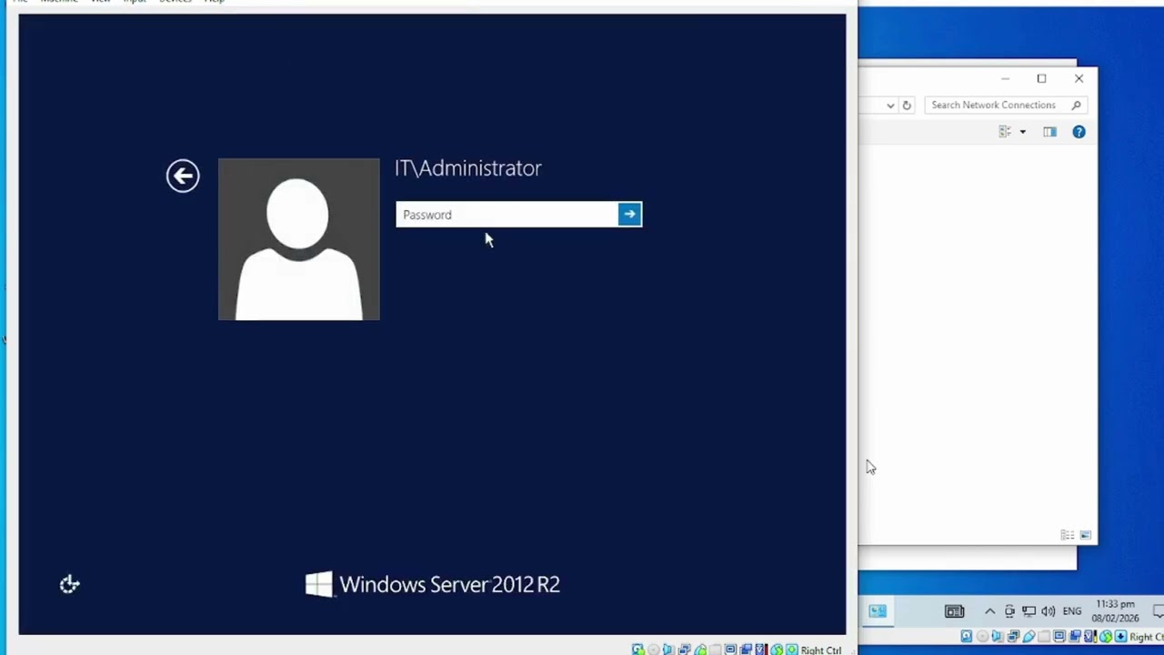This screenshot has height=655, width=1164.
Task: Open network status tray icon
Action: (1029, 611)
